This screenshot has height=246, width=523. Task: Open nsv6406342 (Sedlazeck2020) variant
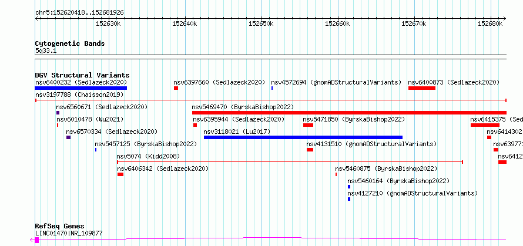coord(163,169)
